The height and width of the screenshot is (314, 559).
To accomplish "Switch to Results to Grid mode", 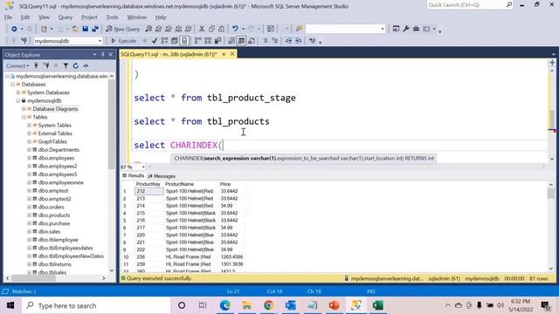I will click(x=241, y=41).
